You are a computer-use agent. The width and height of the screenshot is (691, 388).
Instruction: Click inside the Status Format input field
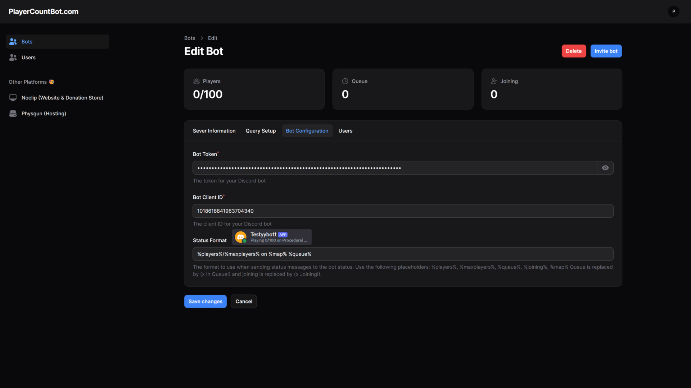tap(402, 254)
